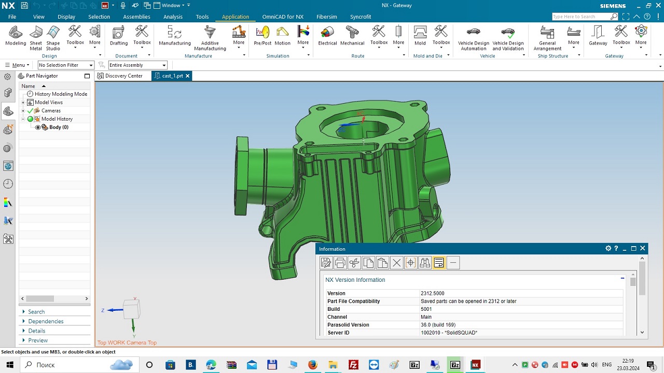664x373 pixels.
Task: Toggle the Cameras checkmark in Part Navigator
Action: [30, 111]
